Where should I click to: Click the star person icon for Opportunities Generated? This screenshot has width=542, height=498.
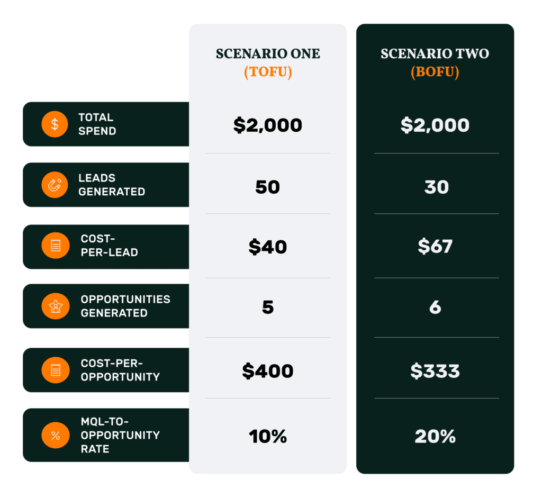pyautogui.click(x=55, y=306)
